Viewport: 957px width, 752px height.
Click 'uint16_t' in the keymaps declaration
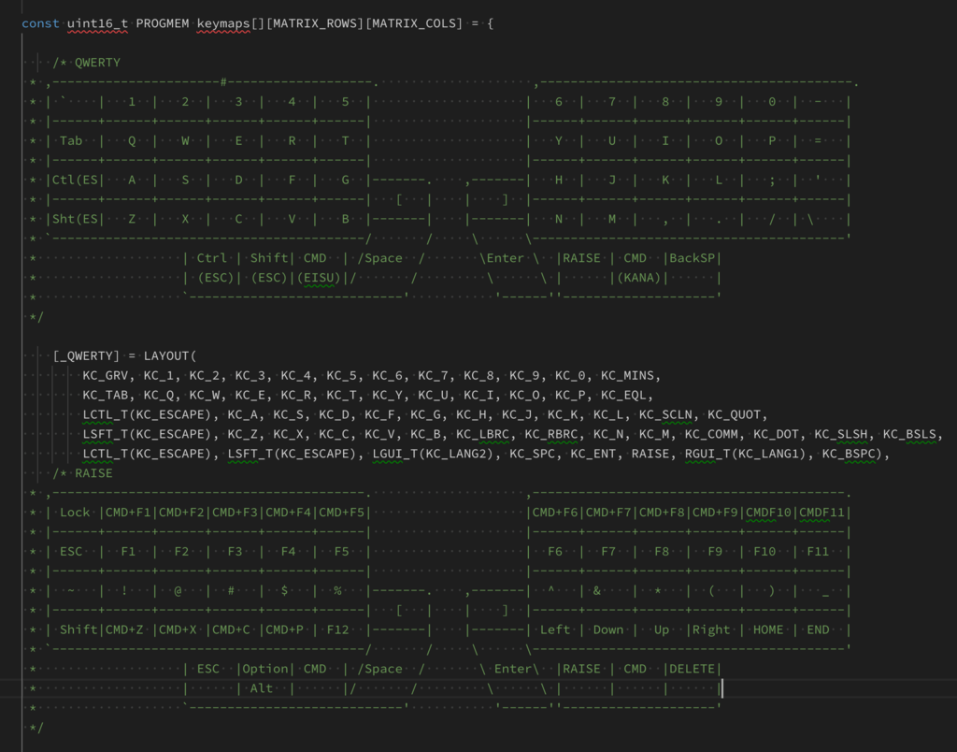[97, 23]
